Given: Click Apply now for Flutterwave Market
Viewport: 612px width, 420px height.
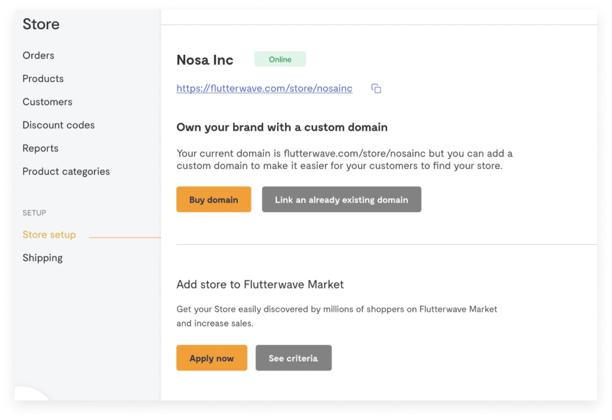Looking at the screenshot, I should [x=211, y=358].
